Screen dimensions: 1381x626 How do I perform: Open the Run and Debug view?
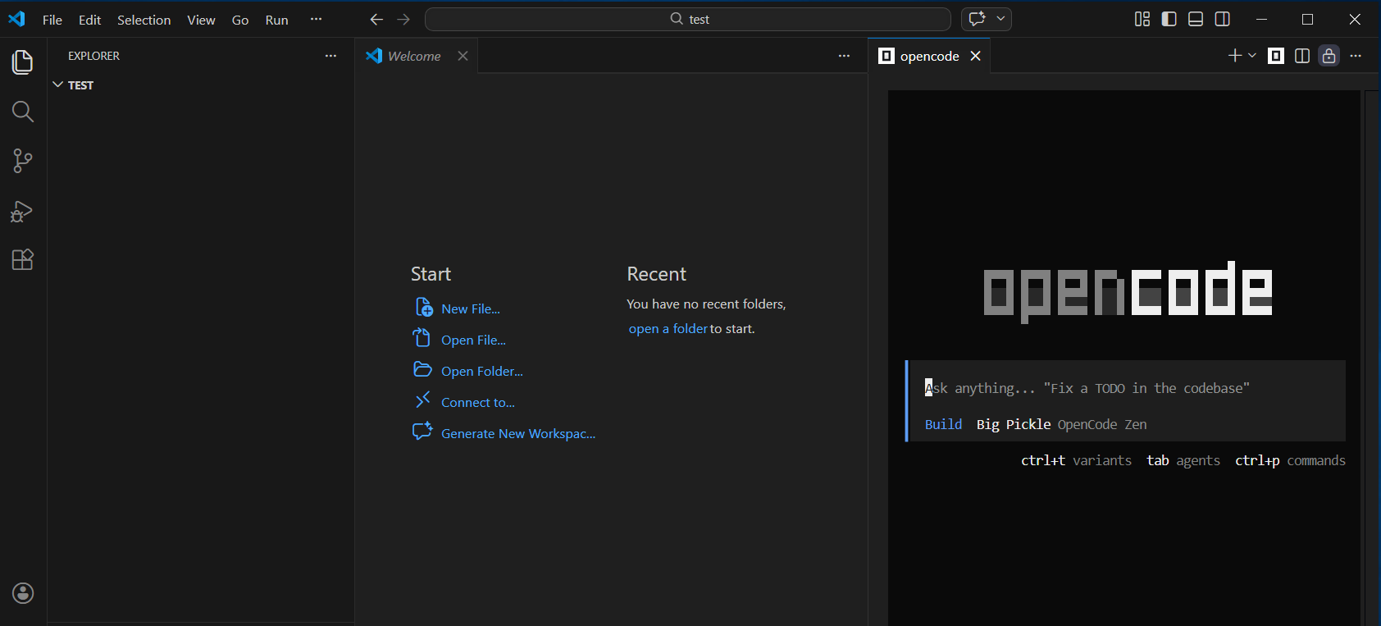[23, 211]
